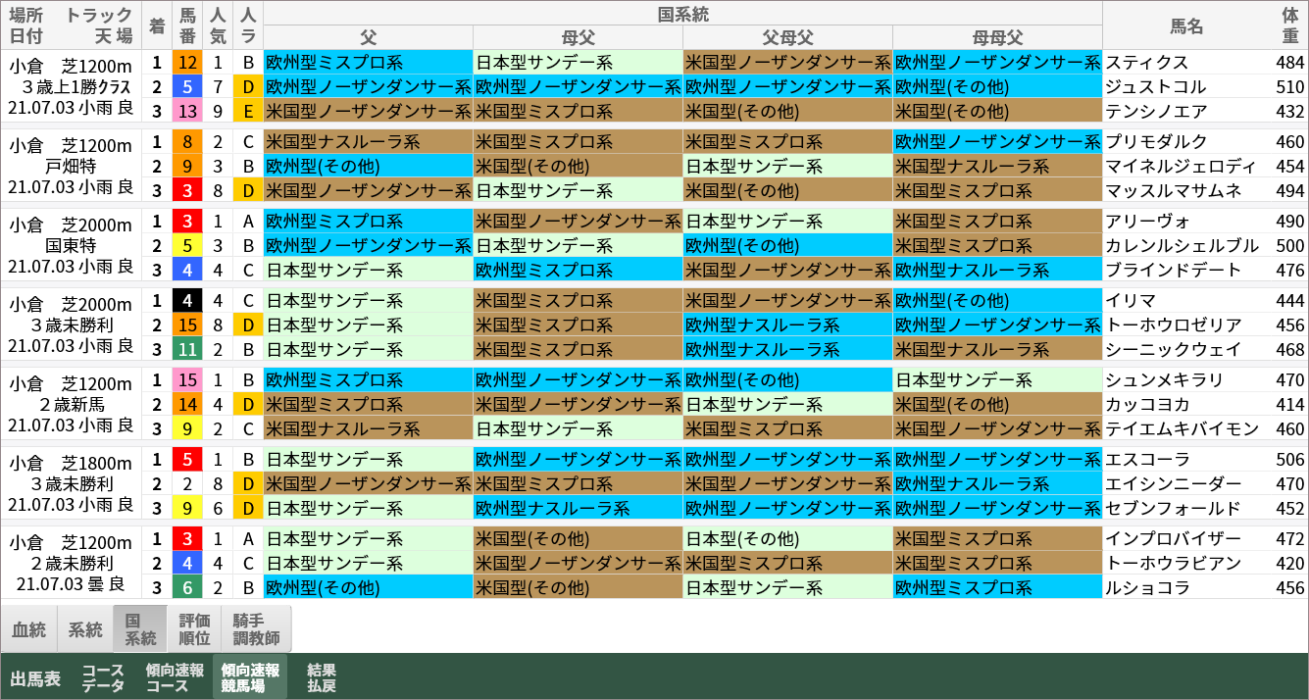Click horse name イリマ
This screenshot has height=700, width=1309.
click(x=1131, y=300)
